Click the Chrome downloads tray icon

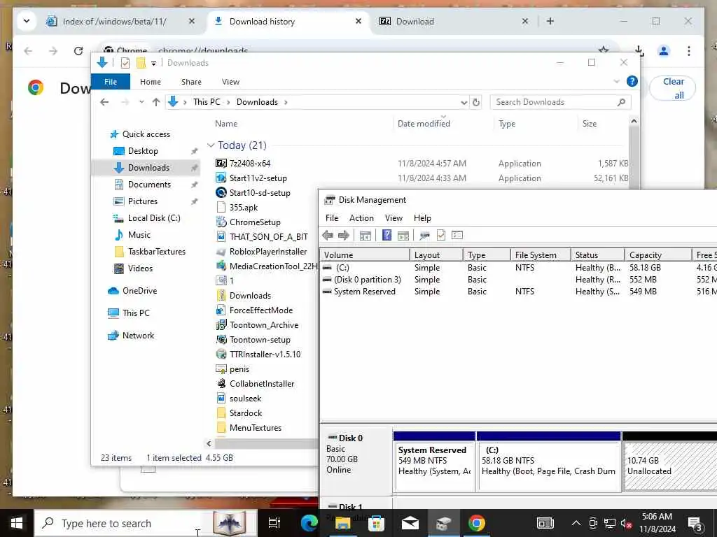[639, 50]
